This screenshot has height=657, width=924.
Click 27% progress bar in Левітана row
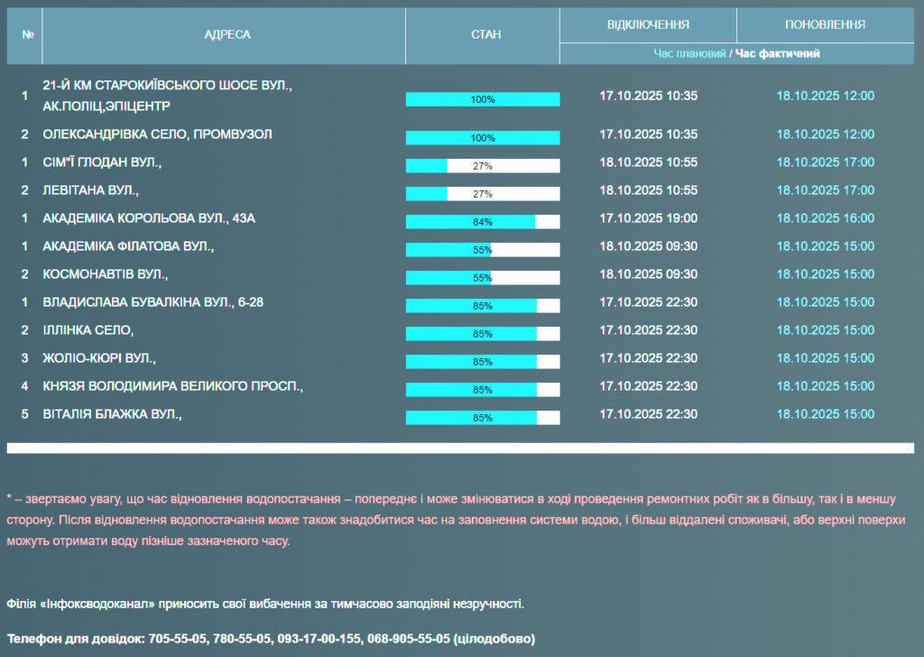point(483,194)
